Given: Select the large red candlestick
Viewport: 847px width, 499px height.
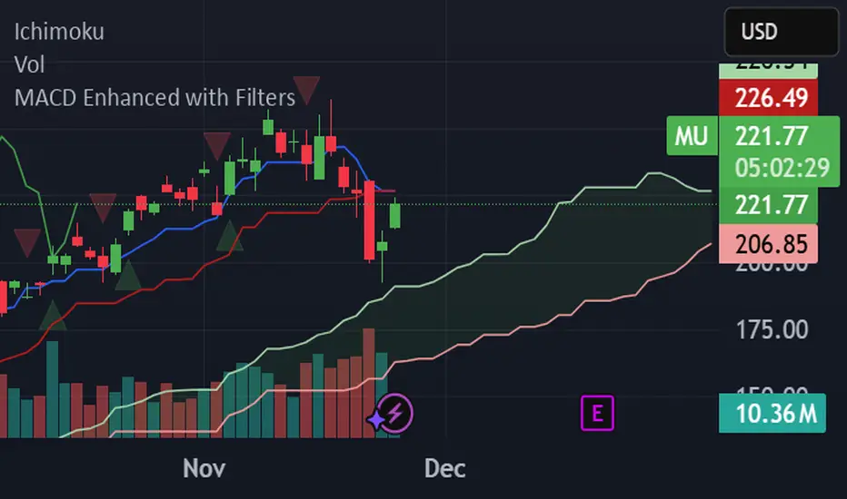Looking at the screenshot, I should coord(370,220).
